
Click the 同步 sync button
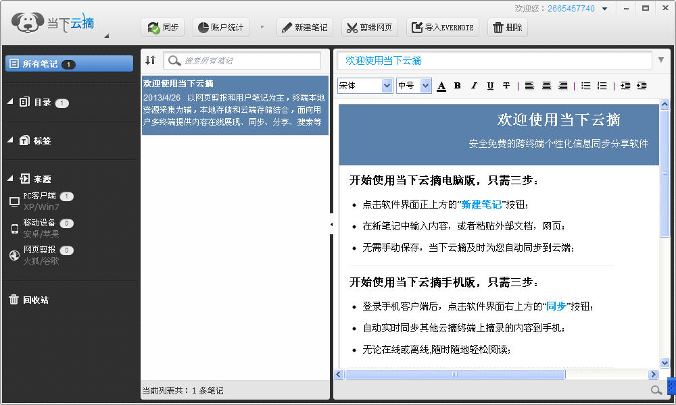164,28
